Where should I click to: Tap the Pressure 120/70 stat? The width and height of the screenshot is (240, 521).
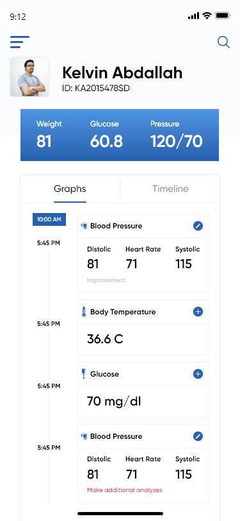pos(177,135)
